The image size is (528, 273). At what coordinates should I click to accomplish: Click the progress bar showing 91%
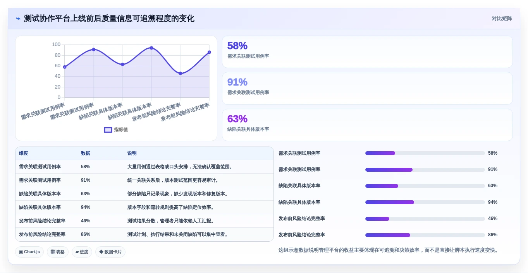click(425, 169)
